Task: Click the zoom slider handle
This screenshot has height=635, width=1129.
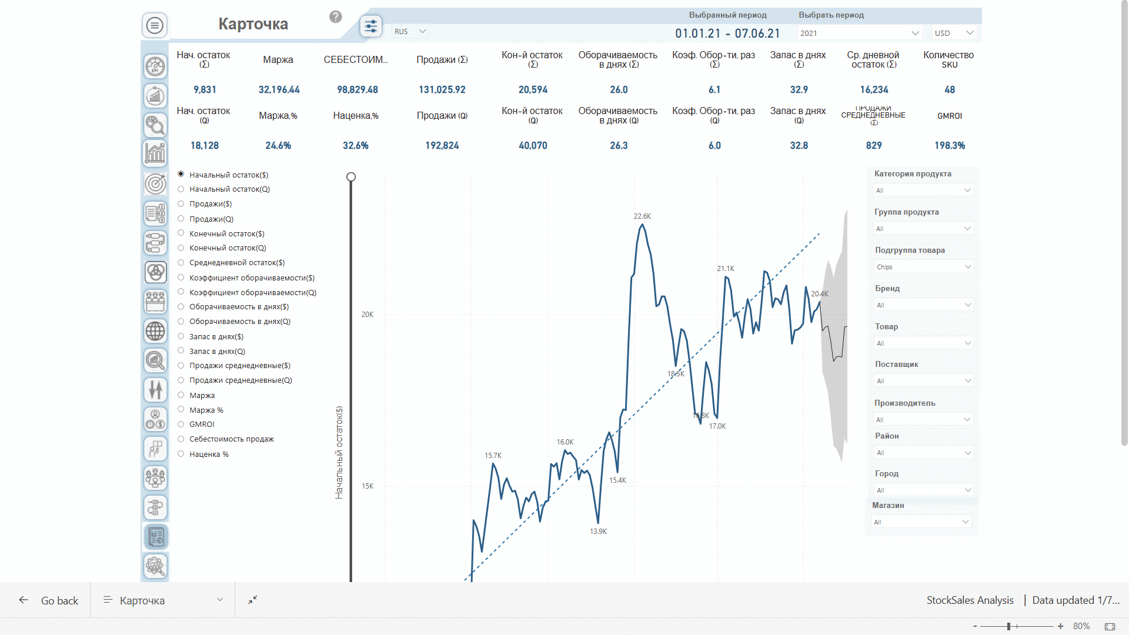Action: [x=1008, y=626]
